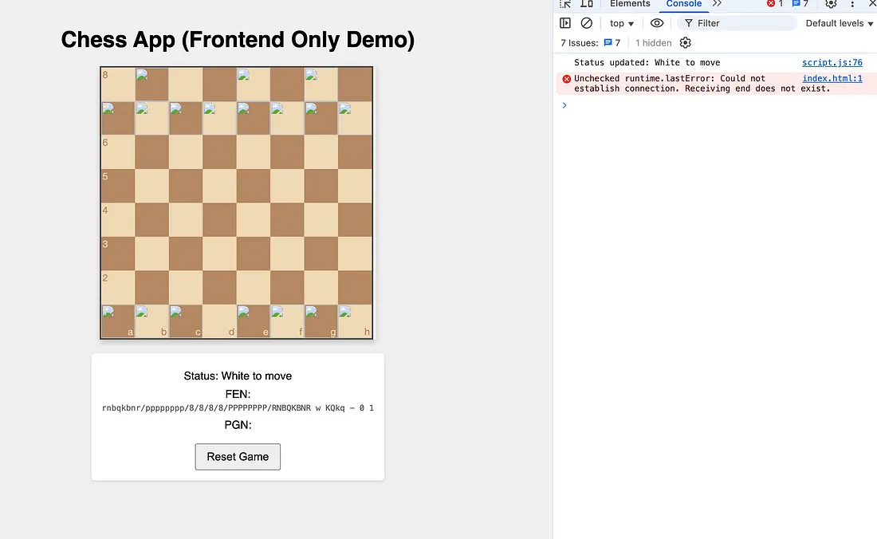This screenshot has width=877, height=539.
Task: Select the white piece placeholder on f1
Action: (287, 321)
